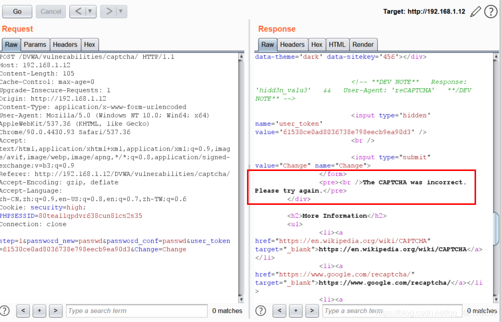Click the step=1&password_new request body line

[x=115, y=241]
